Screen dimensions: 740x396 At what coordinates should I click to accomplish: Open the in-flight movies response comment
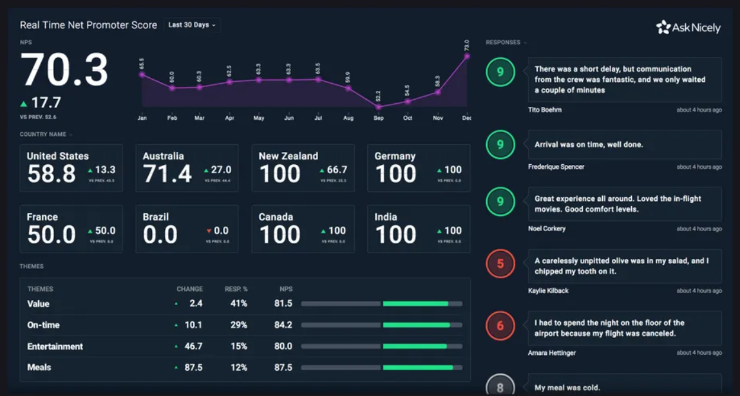tap(625, 204)
